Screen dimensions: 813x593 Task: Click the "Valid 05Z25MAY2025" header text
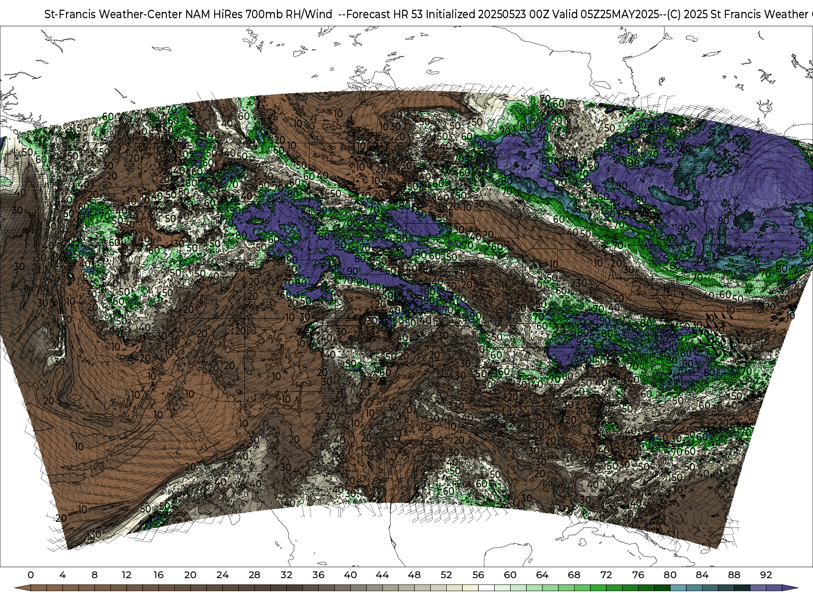(x=606, y=14)
